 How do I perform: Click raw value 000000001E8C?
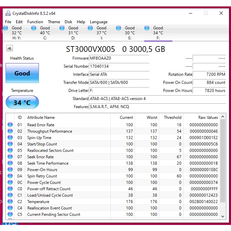(204, 170)
